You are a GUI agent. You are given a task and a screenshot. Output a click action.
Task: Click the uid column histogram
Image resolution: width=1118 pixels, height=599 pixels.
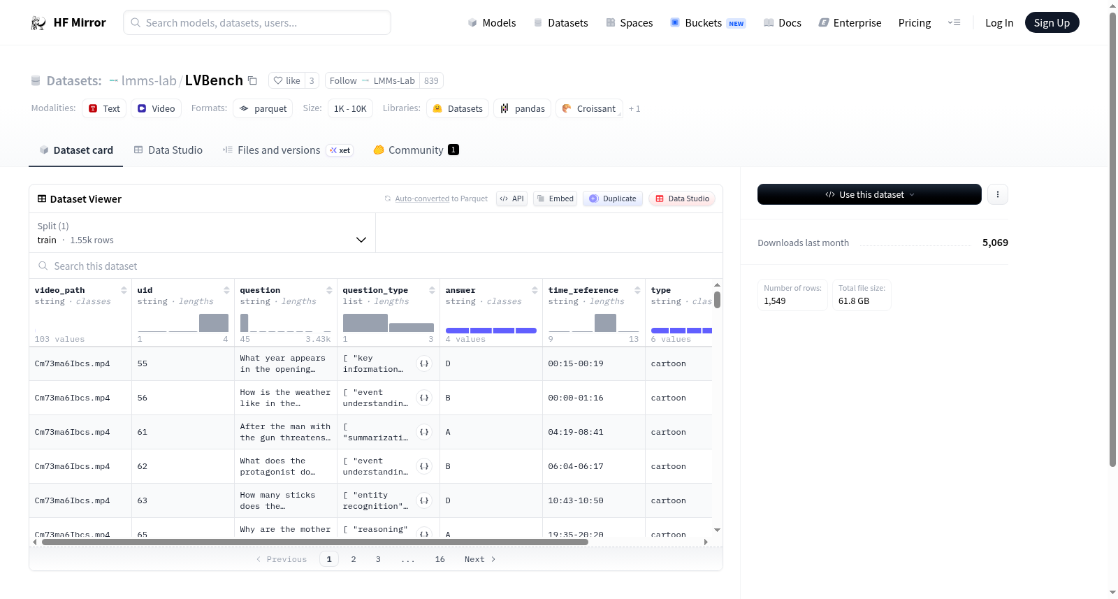pos(183,323)
